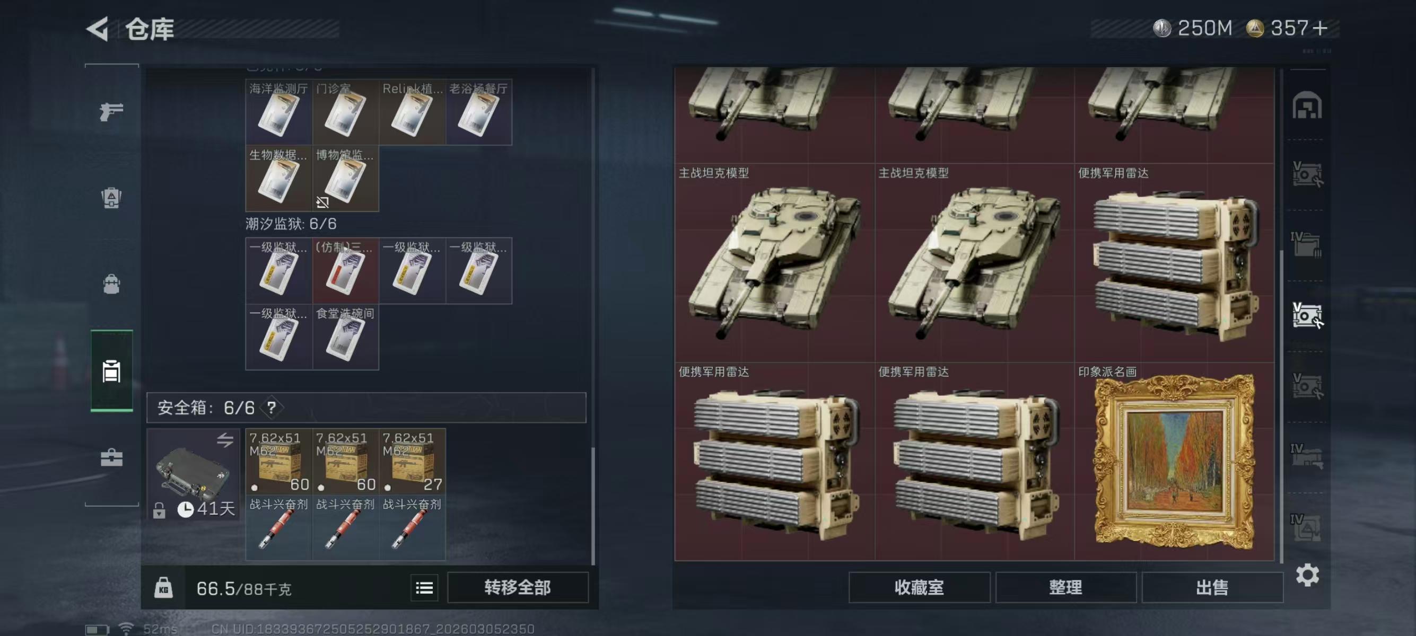Toggle the list view icon near weight
Screen dimensions: 1416x636
tap(424, 588)
